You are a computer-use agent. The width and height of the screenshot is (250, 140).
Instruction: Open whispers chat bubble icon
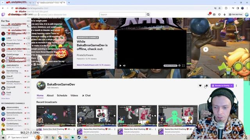[220, 15]
